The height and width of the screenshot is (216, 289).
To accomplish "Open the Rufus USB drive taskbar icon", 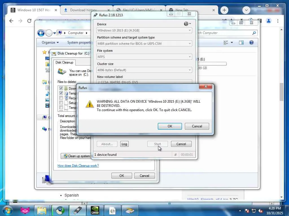I will click(77, 210).
